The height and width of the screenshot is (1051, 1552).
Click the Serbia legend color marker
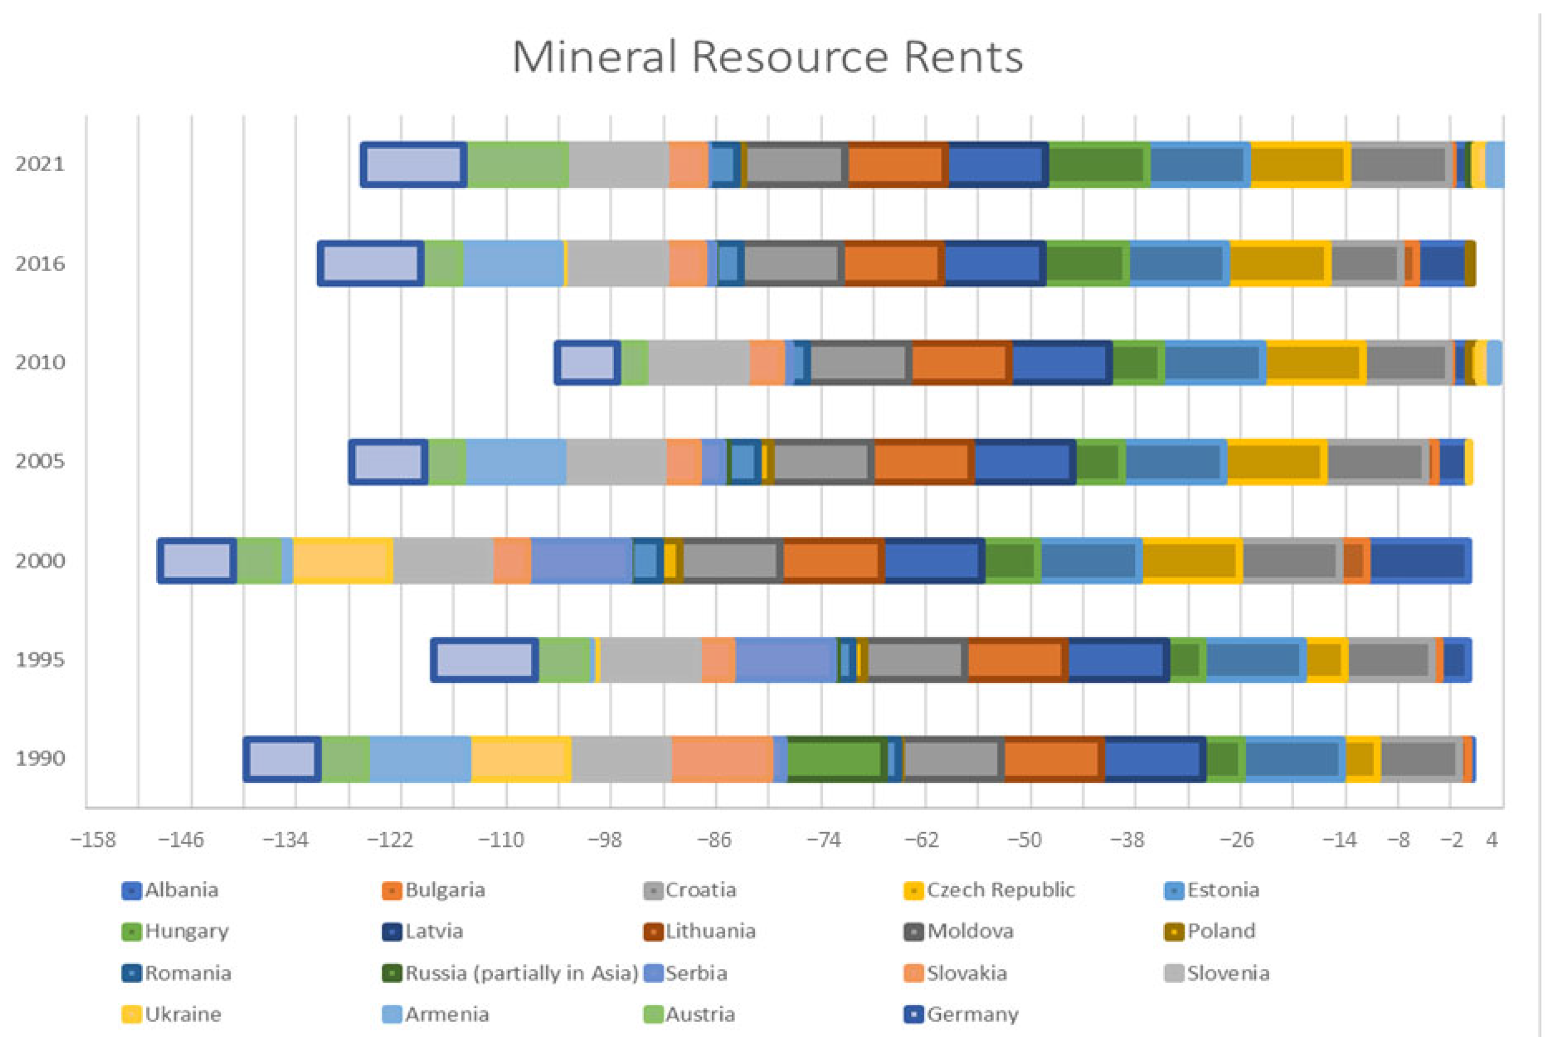coord(654,973)
